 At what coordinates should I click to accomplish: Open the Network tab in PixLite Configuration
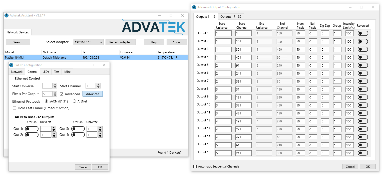(17, 72)
